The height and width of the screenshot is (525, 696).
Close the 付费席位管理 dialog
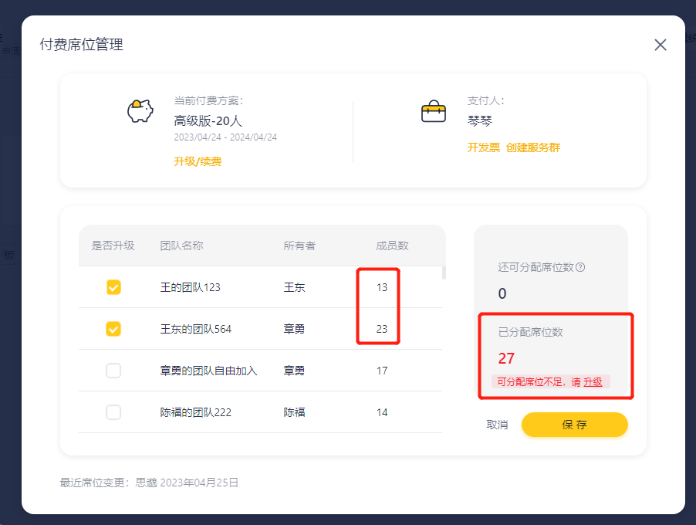coord(661,45)
